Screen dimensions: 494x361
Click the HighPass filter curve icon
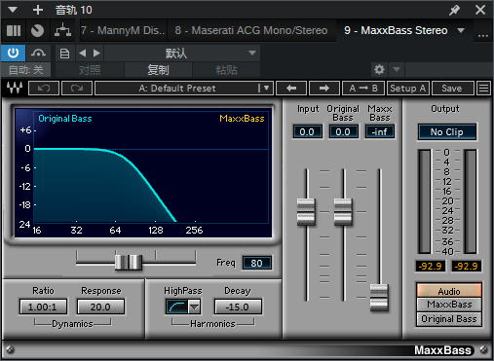click(x=176, y=307)
